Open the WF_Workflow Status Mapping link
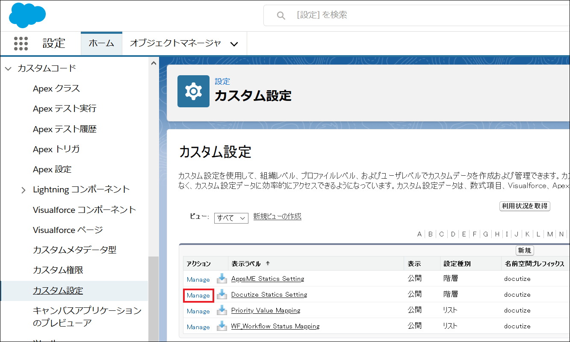This screenshot has height=342, width=570. pyautogui.click(x=275, y=326)
